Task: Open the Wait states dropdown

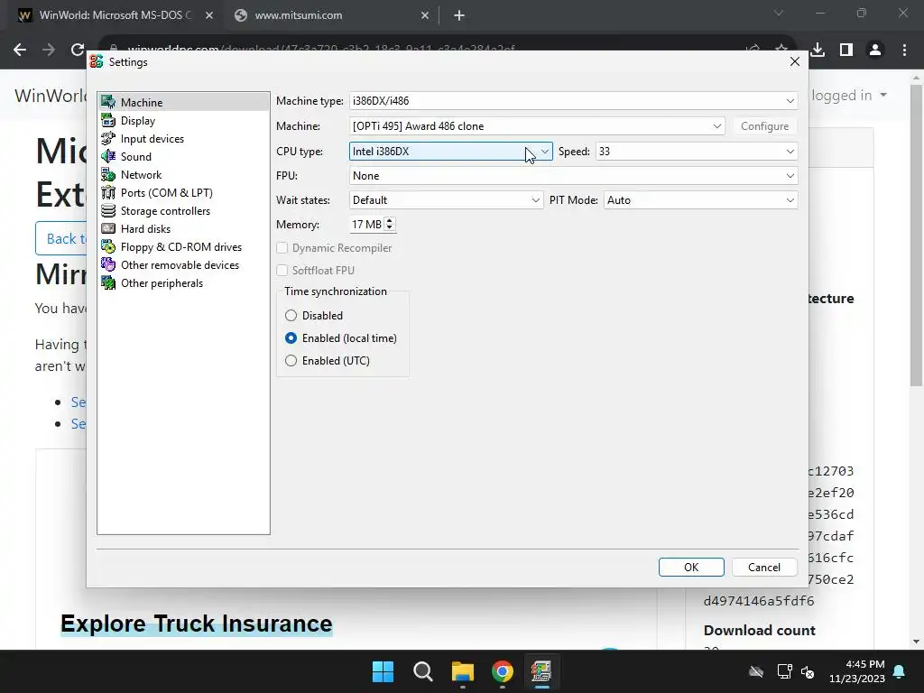Action: point(446,200)
